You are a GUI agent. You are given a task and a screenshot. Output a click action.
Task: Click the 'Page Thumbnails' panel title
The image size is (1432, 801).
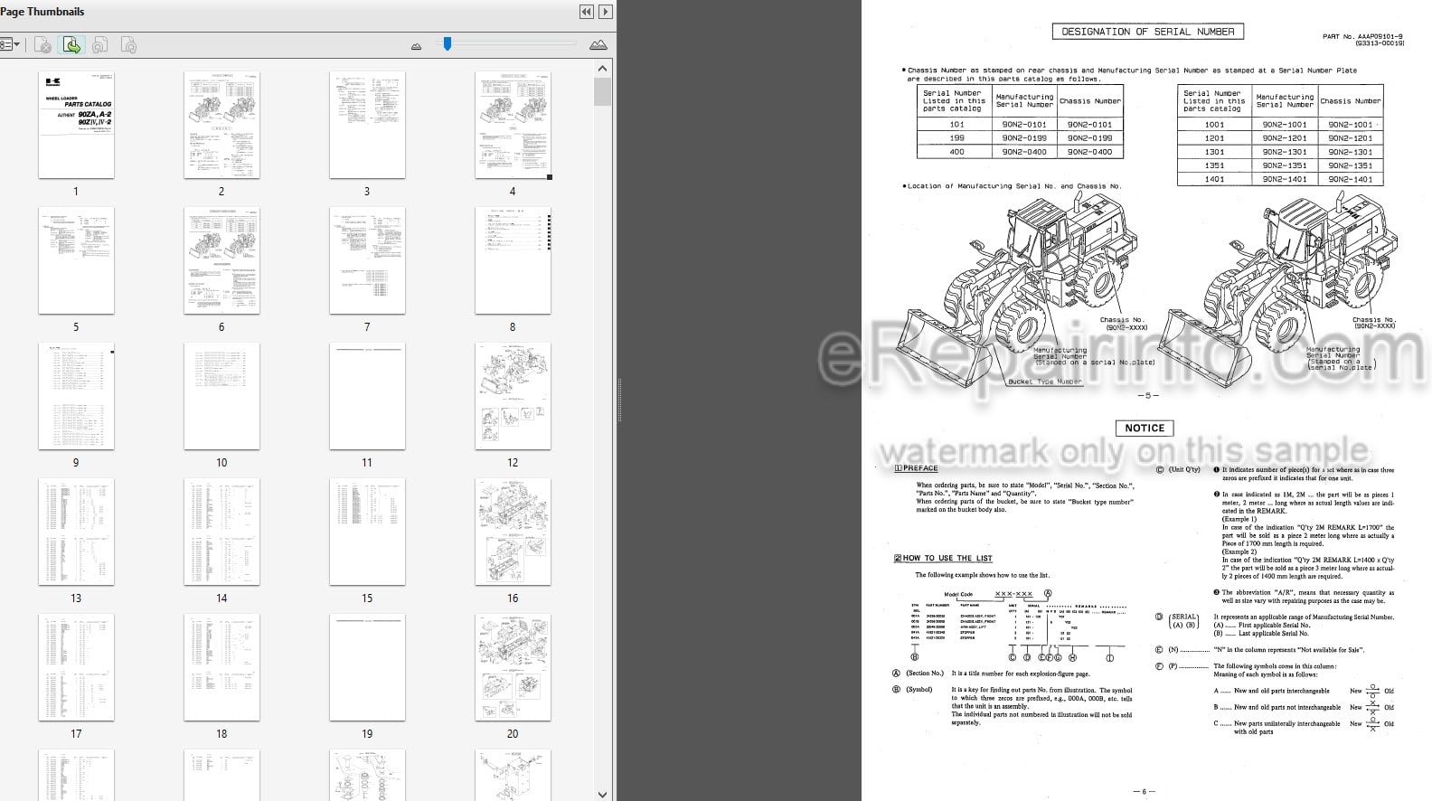[42, 12]
